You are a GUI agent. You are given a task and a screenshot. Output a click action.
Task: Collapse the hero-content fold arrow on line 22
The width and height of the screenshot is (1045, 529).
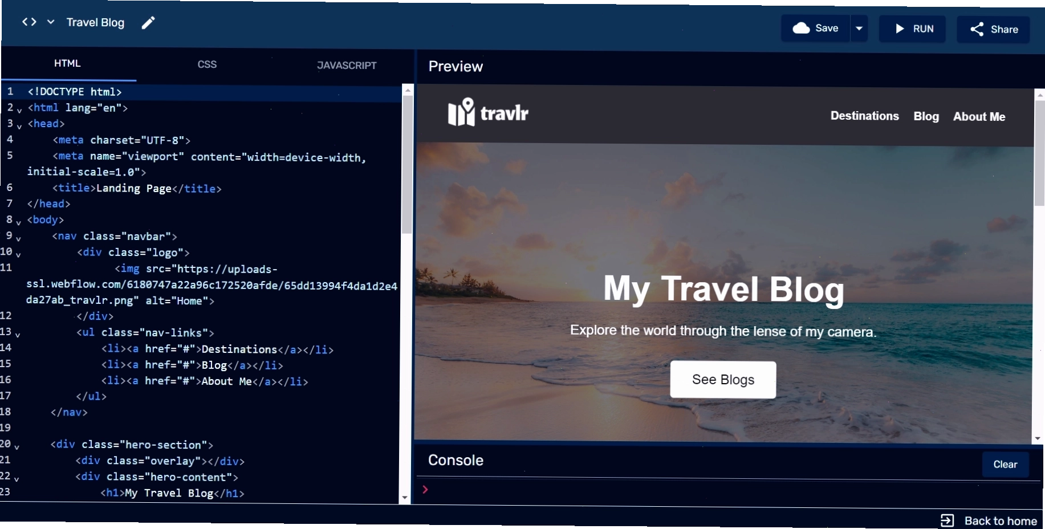pos(17,479)
